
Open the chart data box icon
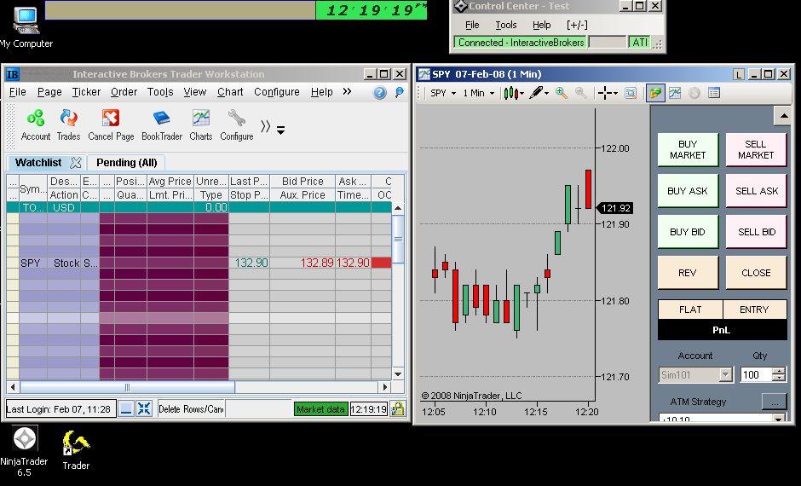click(631, 93)
